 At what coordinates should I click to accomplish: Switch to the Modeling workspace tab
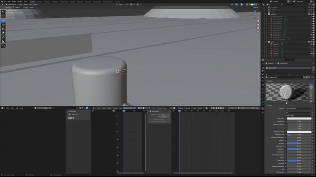39,2
